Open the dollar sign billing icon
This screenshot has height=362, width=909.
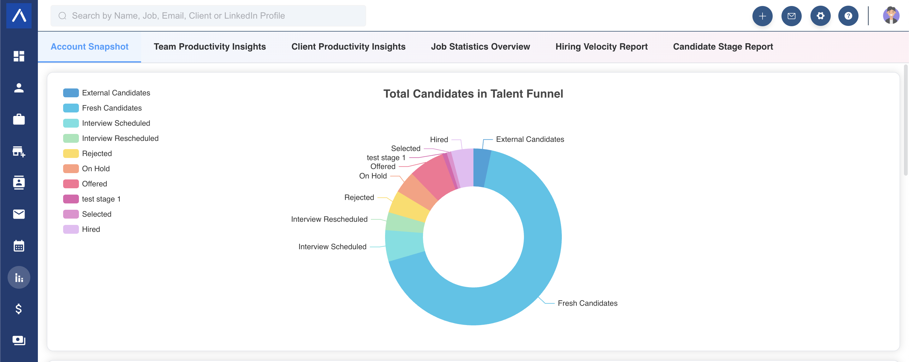19,309
